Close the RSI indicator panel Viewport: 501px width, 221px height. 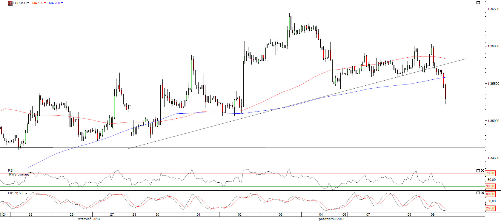coord(482,170)
